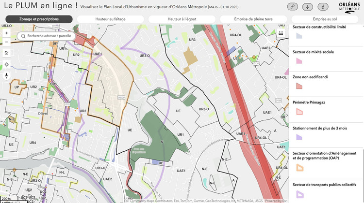Return map to home extent
364x203 pixels.
pos(6,53)
